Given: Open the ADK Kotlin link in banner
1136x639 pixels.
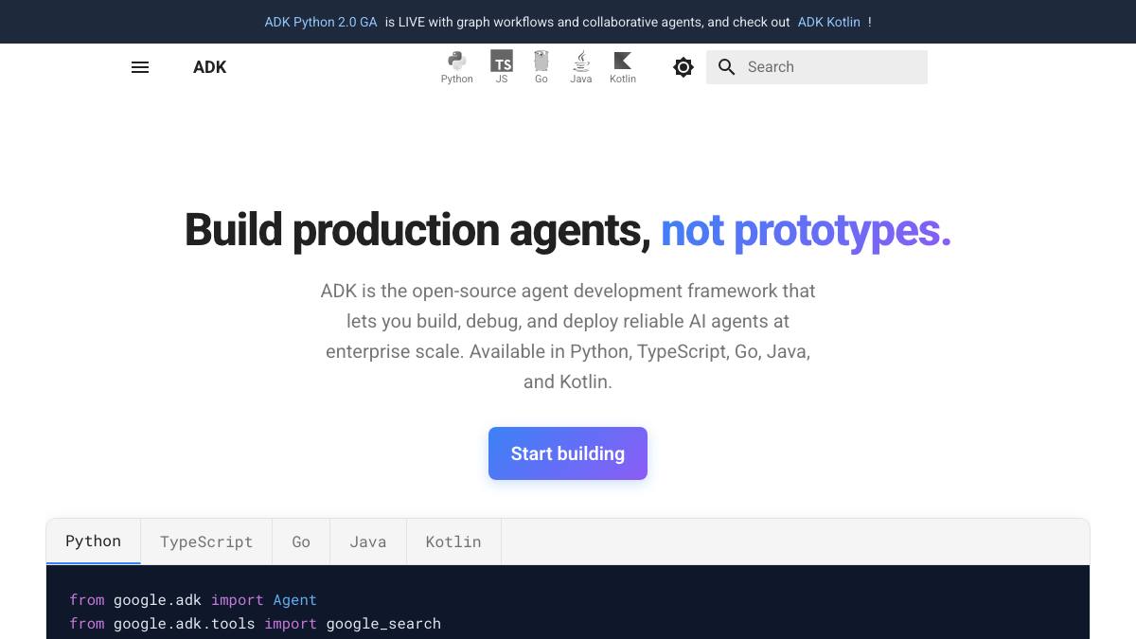Looking at the screenshot, I should coord(829,22).
